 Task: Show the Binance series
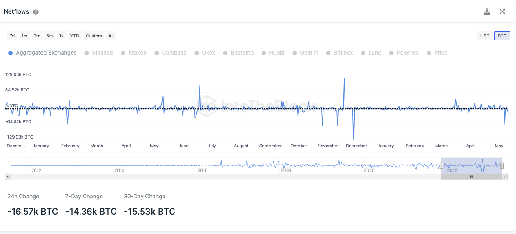click(x=99, y=53)
